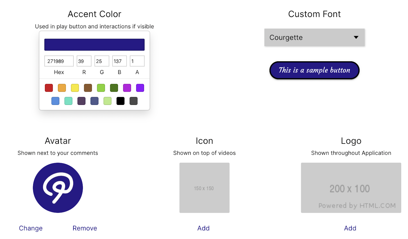Select the teal color swatch
Image resolution: width=408 pixels, height=239 pixels.
[x=68, y=101]
